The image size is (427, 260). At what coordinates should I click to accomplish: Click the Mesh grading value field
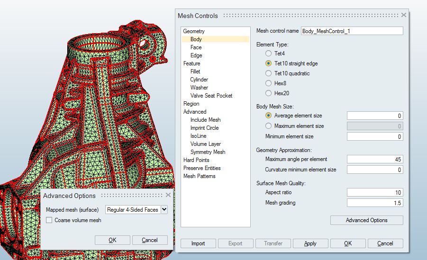tap(375, 203)
